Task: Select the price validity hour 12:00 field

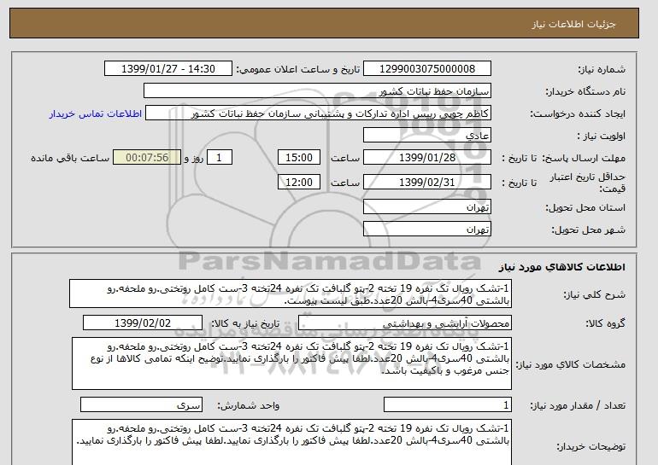Action: (300, 182)
